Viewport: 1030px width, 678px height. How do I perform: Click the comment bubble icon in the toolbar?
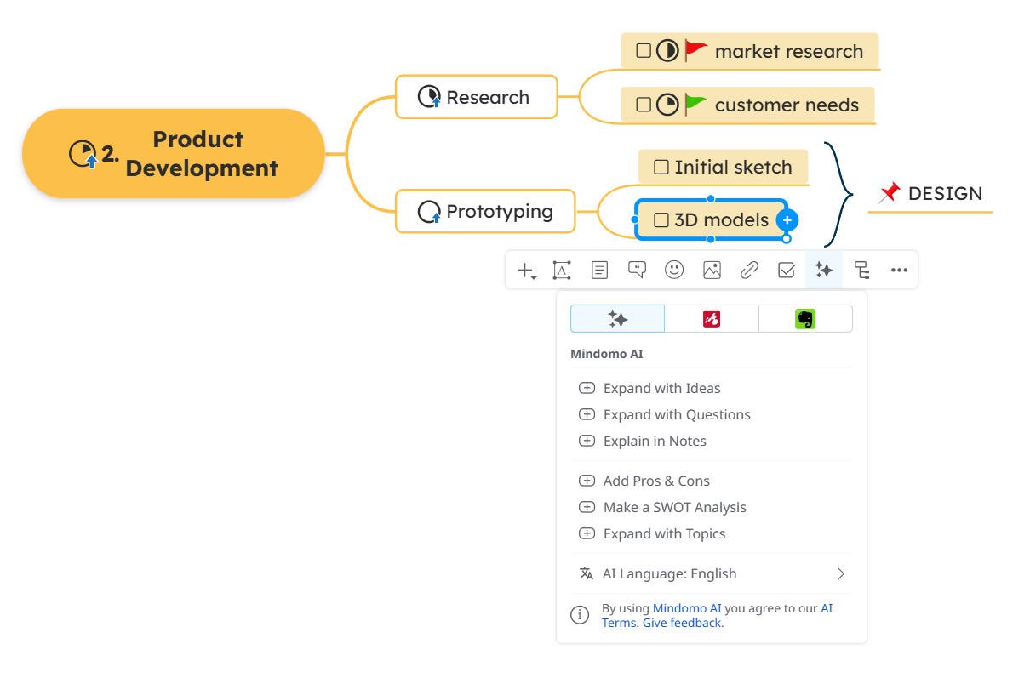click(x=637, y=270)
